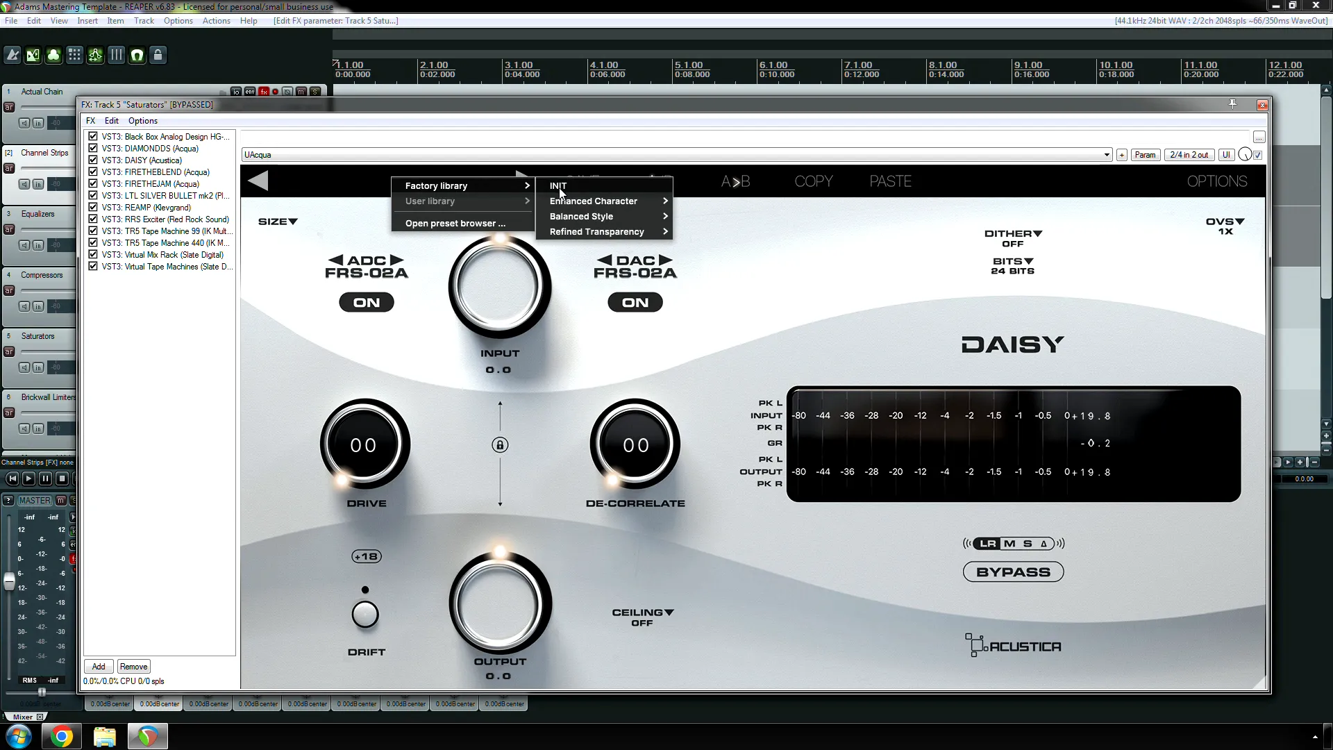Screen dimensions: 1333x750
Task: Click the master volume fader
Action: 9,581
